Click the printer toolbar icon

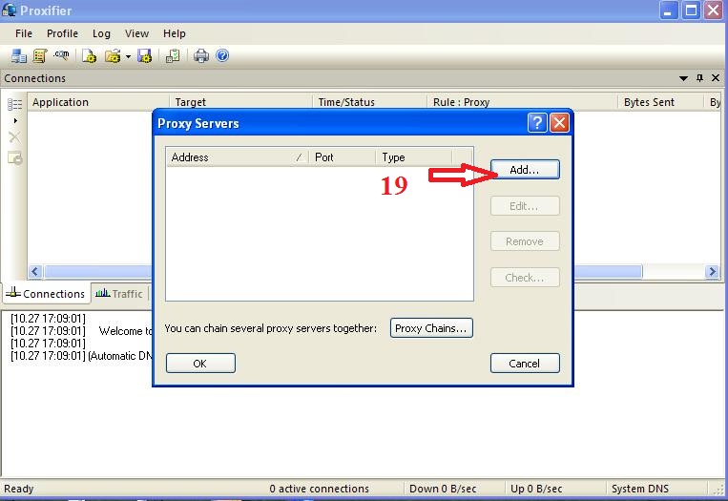201,56
